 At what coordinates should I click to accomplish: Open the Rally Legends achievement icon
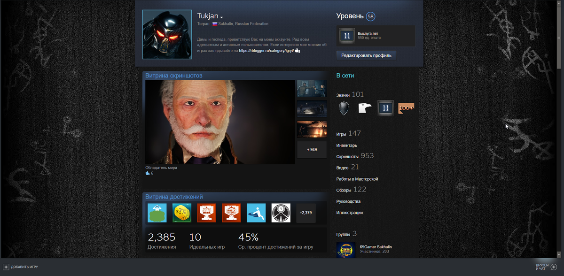tap(231, 213)
